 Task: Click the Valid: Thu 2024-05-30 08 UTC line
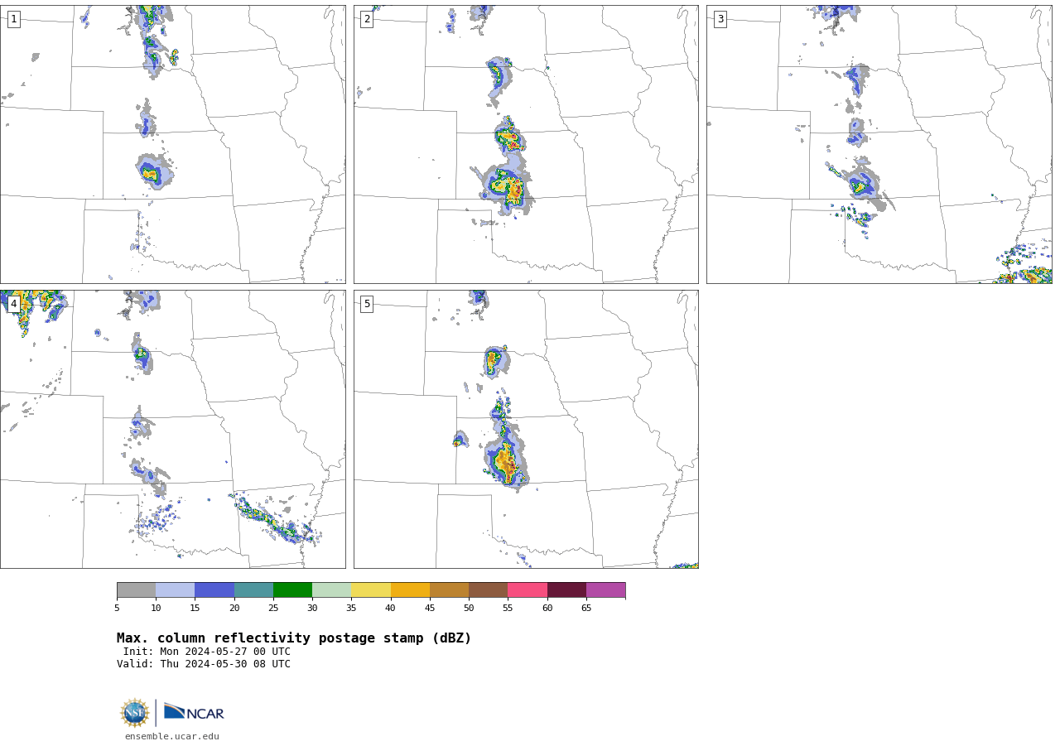coord(204,664)
